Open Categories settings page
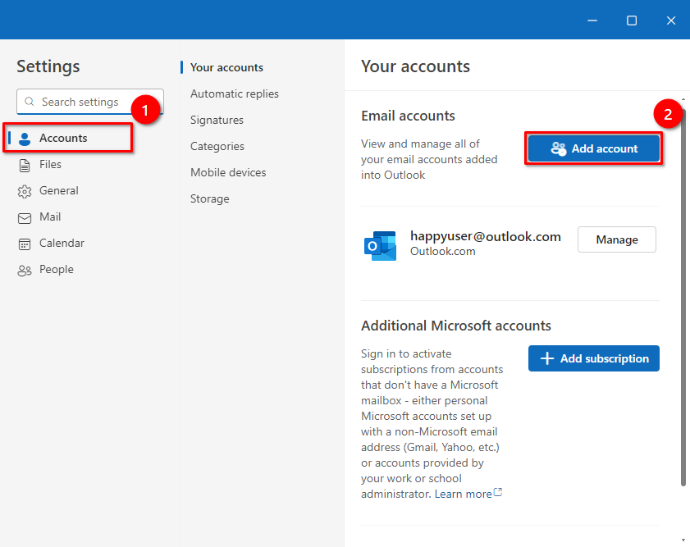The height and width of the screenshot is (547, 690). coord(217,147)
